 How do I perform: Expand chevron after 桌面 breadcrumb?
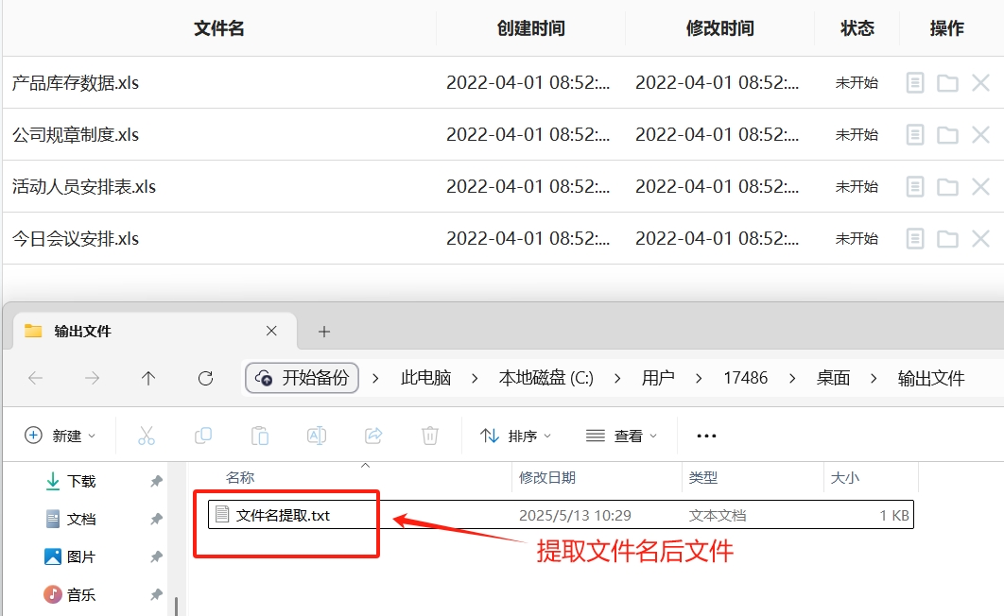tap(874, 378)
